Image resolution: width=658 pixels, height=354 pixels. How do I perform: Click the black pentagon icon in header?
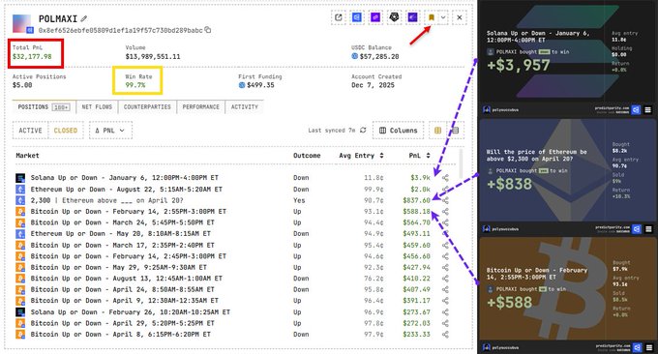coord(394,17)
